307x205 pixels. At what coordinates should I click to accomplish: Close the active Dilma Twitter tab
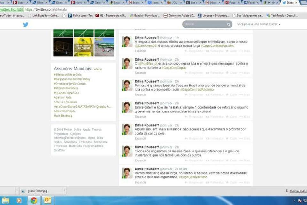click(296, 3)
